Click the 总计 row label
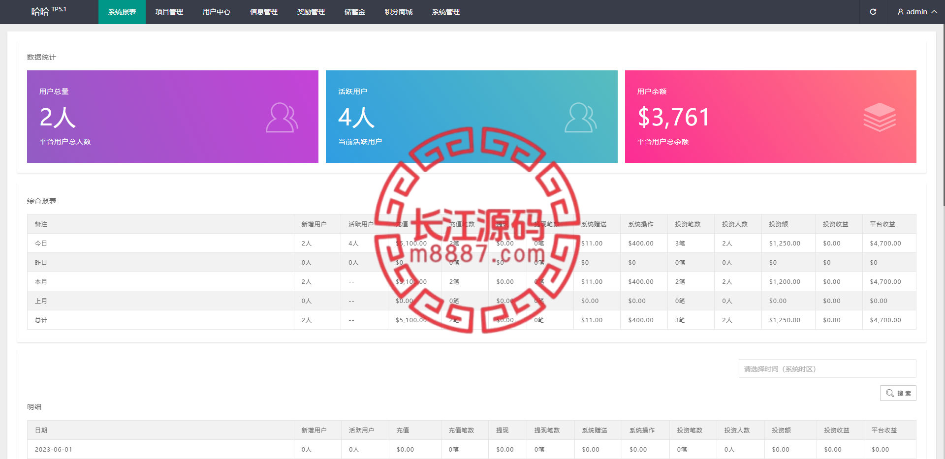Screen dimensions: 945x459 [41, 320]
